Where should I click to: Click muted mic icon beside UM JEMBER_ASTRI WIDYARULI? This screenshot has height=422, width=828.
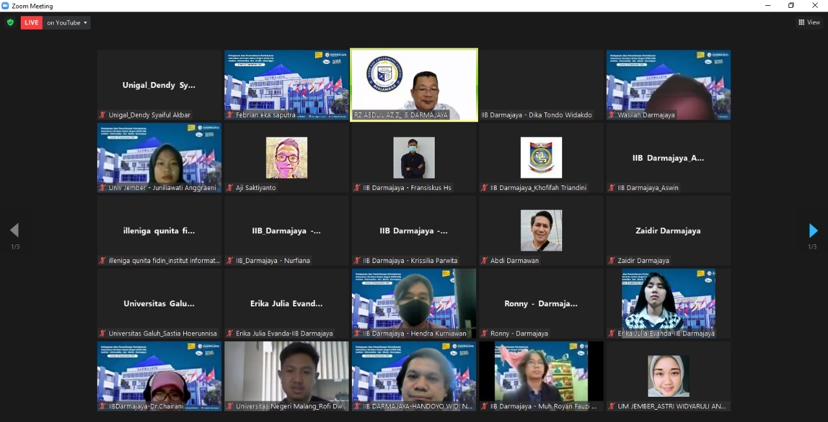click(611, 406)
